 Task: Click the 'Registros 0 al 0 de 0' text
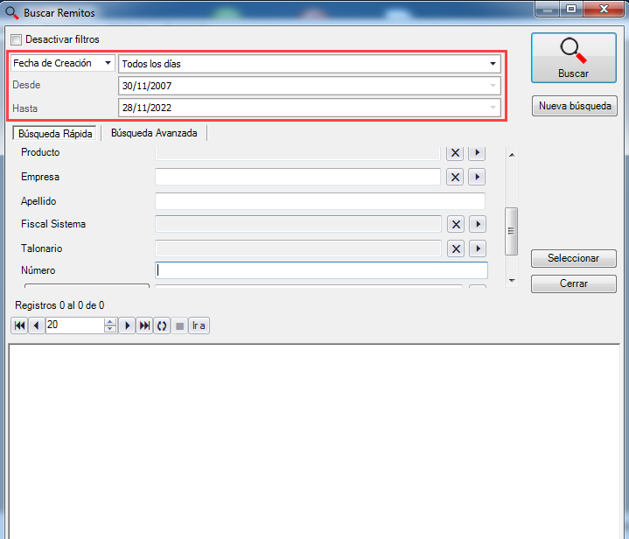59,305
